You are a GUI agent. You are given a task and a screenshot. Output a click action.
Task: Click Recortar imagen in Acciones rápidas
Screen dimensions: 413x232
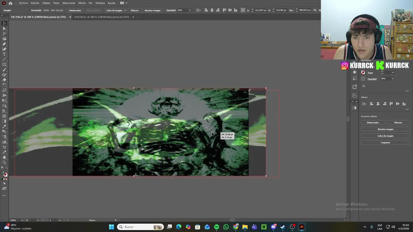[x=386, y=129]
